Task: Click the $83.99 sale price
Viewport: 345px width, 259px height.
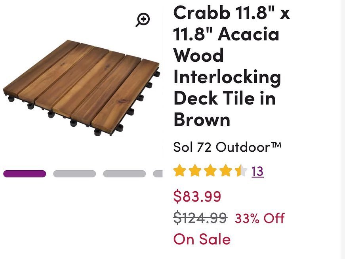Action: 197,196
